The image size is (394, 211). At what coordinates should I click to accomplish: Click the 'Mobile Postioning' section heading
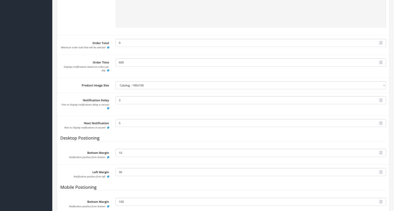[x=78, y=187]
